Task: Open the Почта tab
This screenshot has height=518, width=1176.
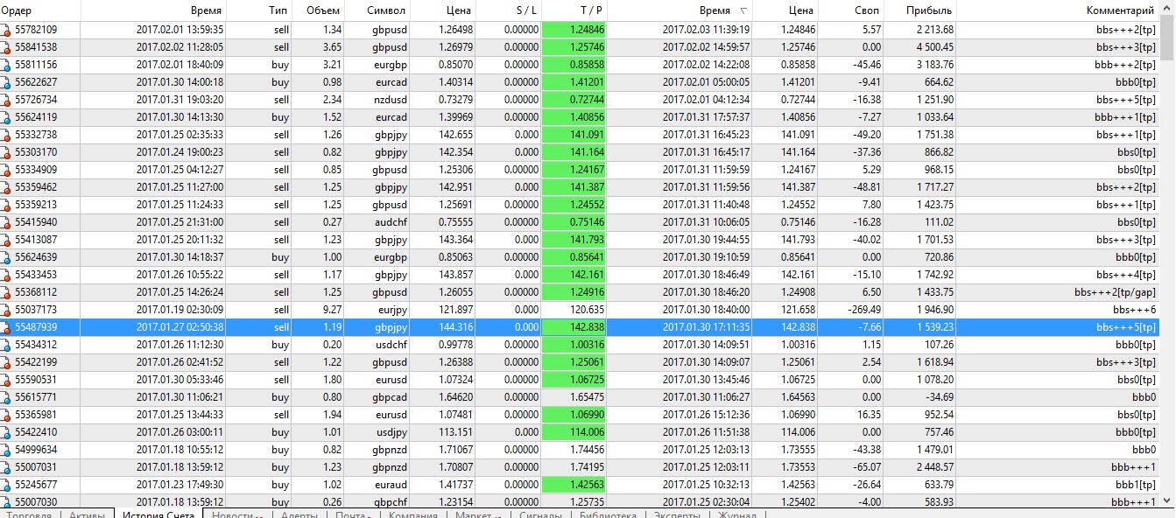Action: 353,514
